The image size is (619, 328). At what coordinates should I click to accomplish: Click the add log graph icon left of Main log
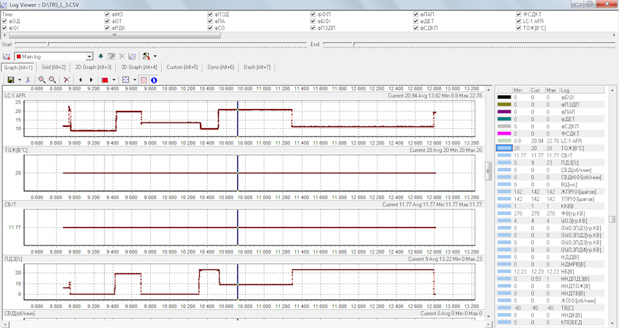pyautogui.click(x=6, y=57)
